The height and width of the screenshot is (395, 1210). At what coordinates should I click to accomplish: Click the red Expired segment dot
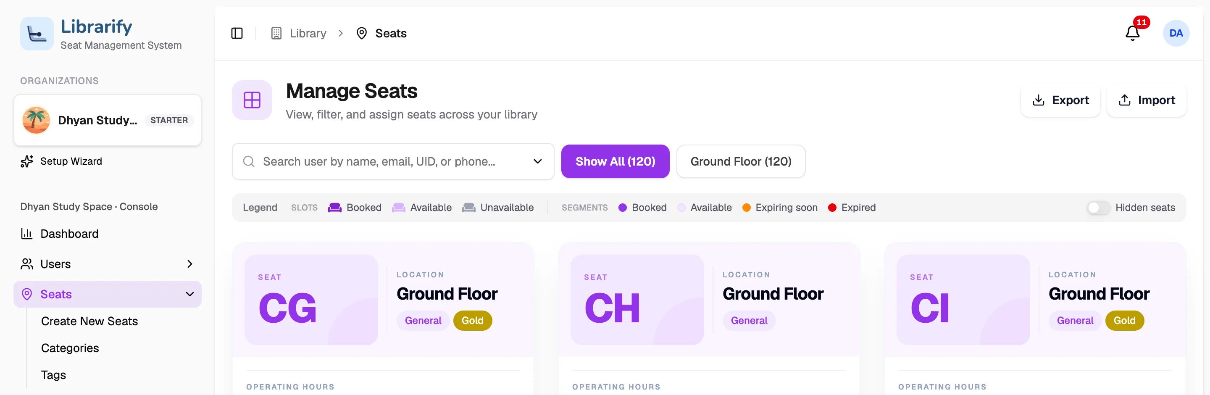pos(832,208)
